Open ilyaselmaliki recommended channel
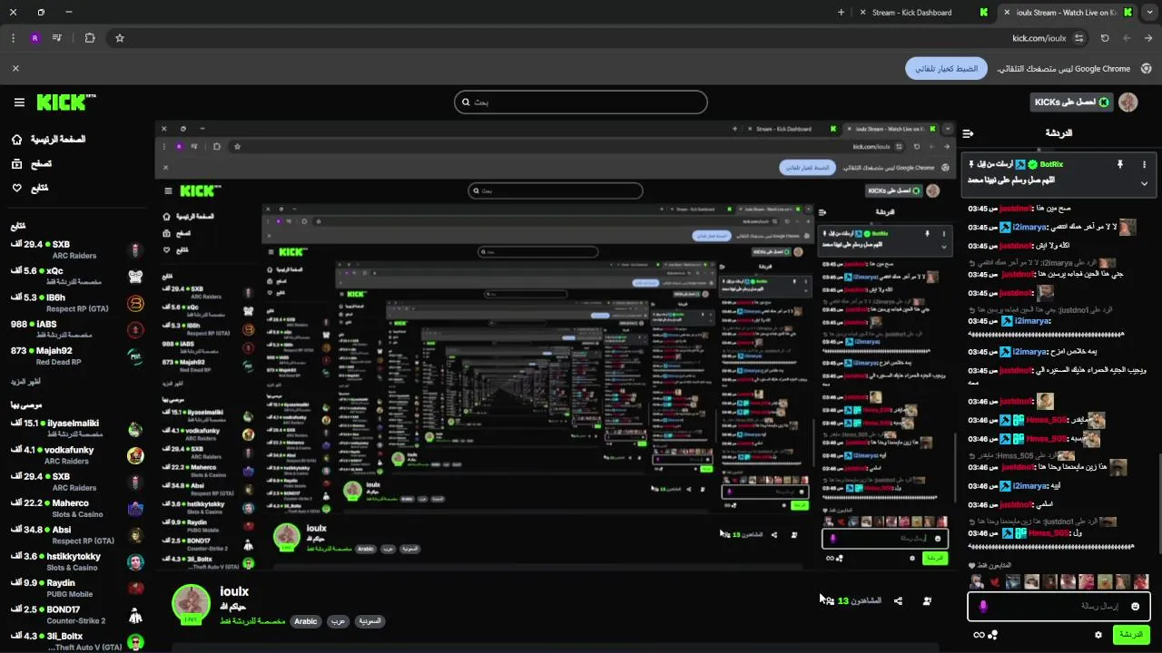 click(x=77, y=428)
